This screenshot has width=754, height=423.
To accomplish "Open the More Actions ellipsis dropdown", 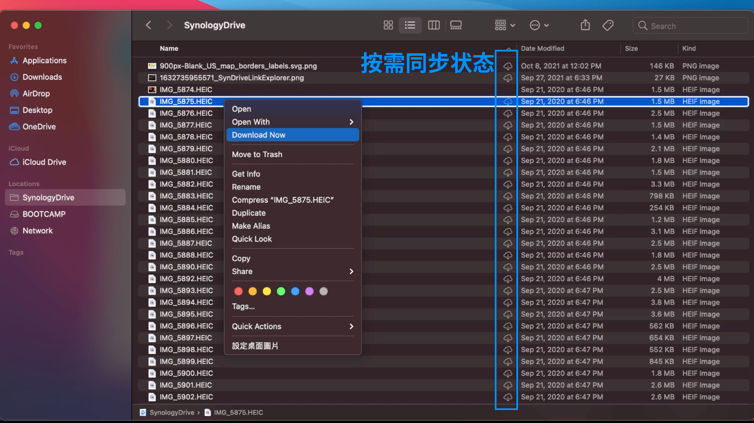I will tap(539, 25).
